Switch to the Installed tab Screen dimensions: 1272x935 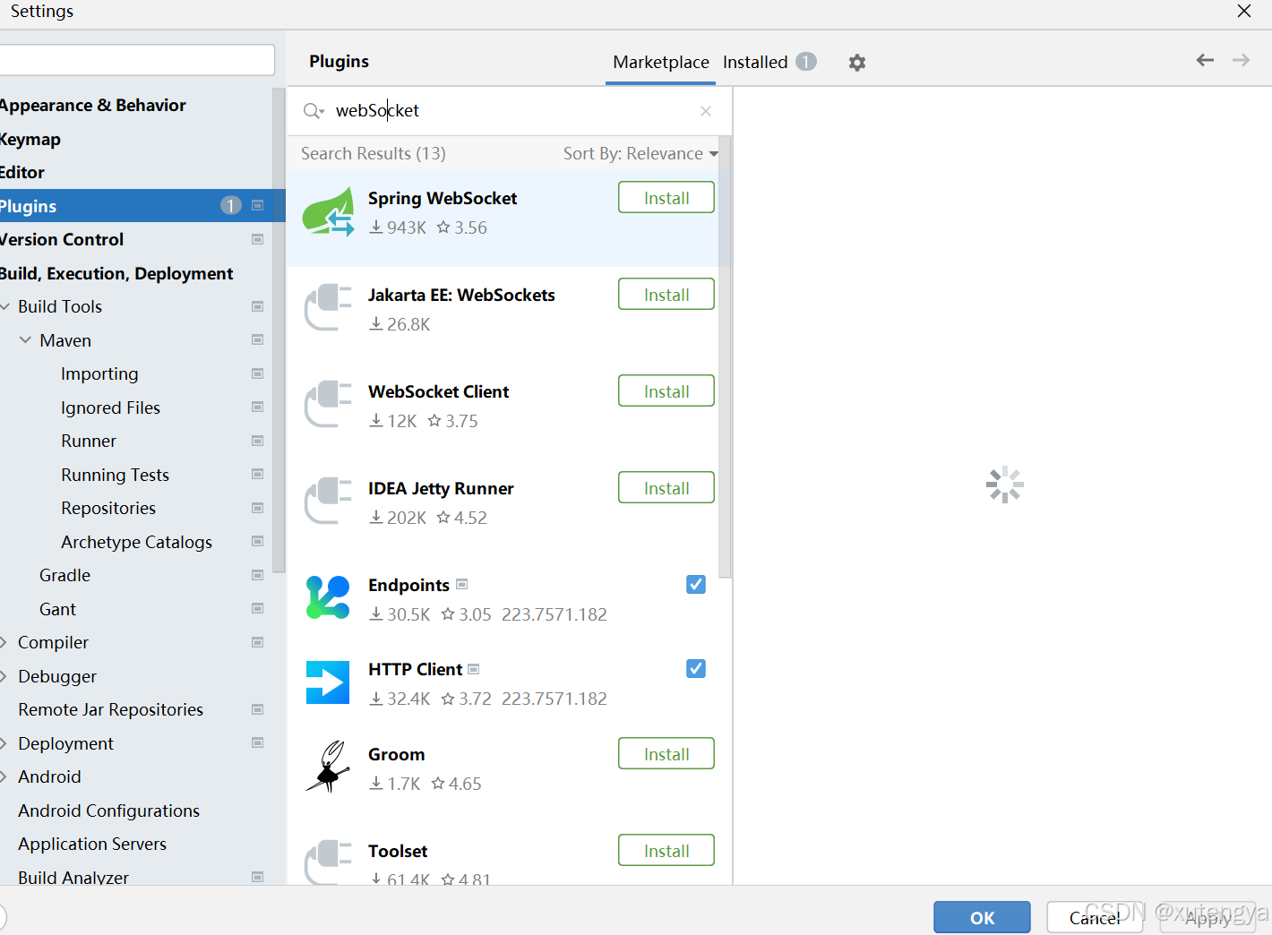click(754, 62)
